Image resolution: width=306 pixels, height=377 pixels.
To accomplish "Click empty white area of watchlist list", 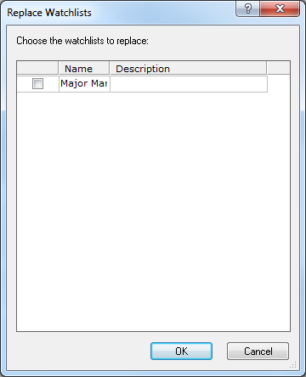I will click(153, 211).
